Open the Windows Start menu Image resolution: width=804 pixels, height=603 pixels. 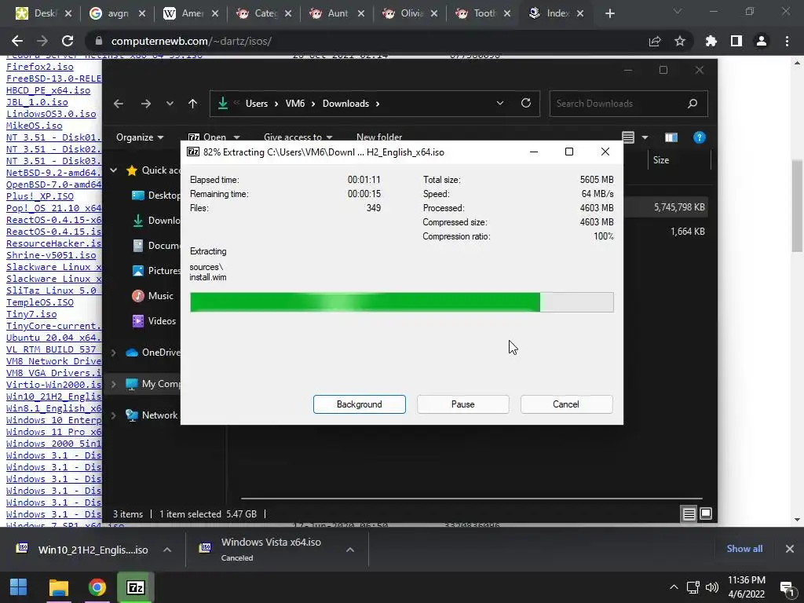pos(19,587)
